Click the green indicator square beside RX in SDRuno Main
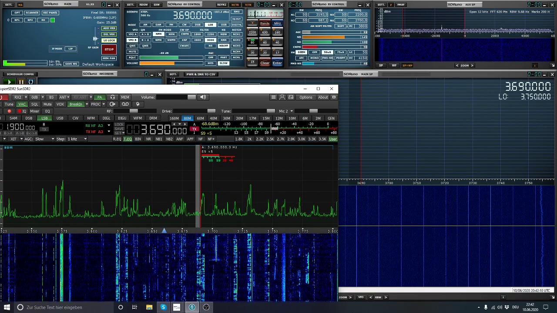Image resolution: width=557 pixels, height=313 pixels. pos(53,20)
